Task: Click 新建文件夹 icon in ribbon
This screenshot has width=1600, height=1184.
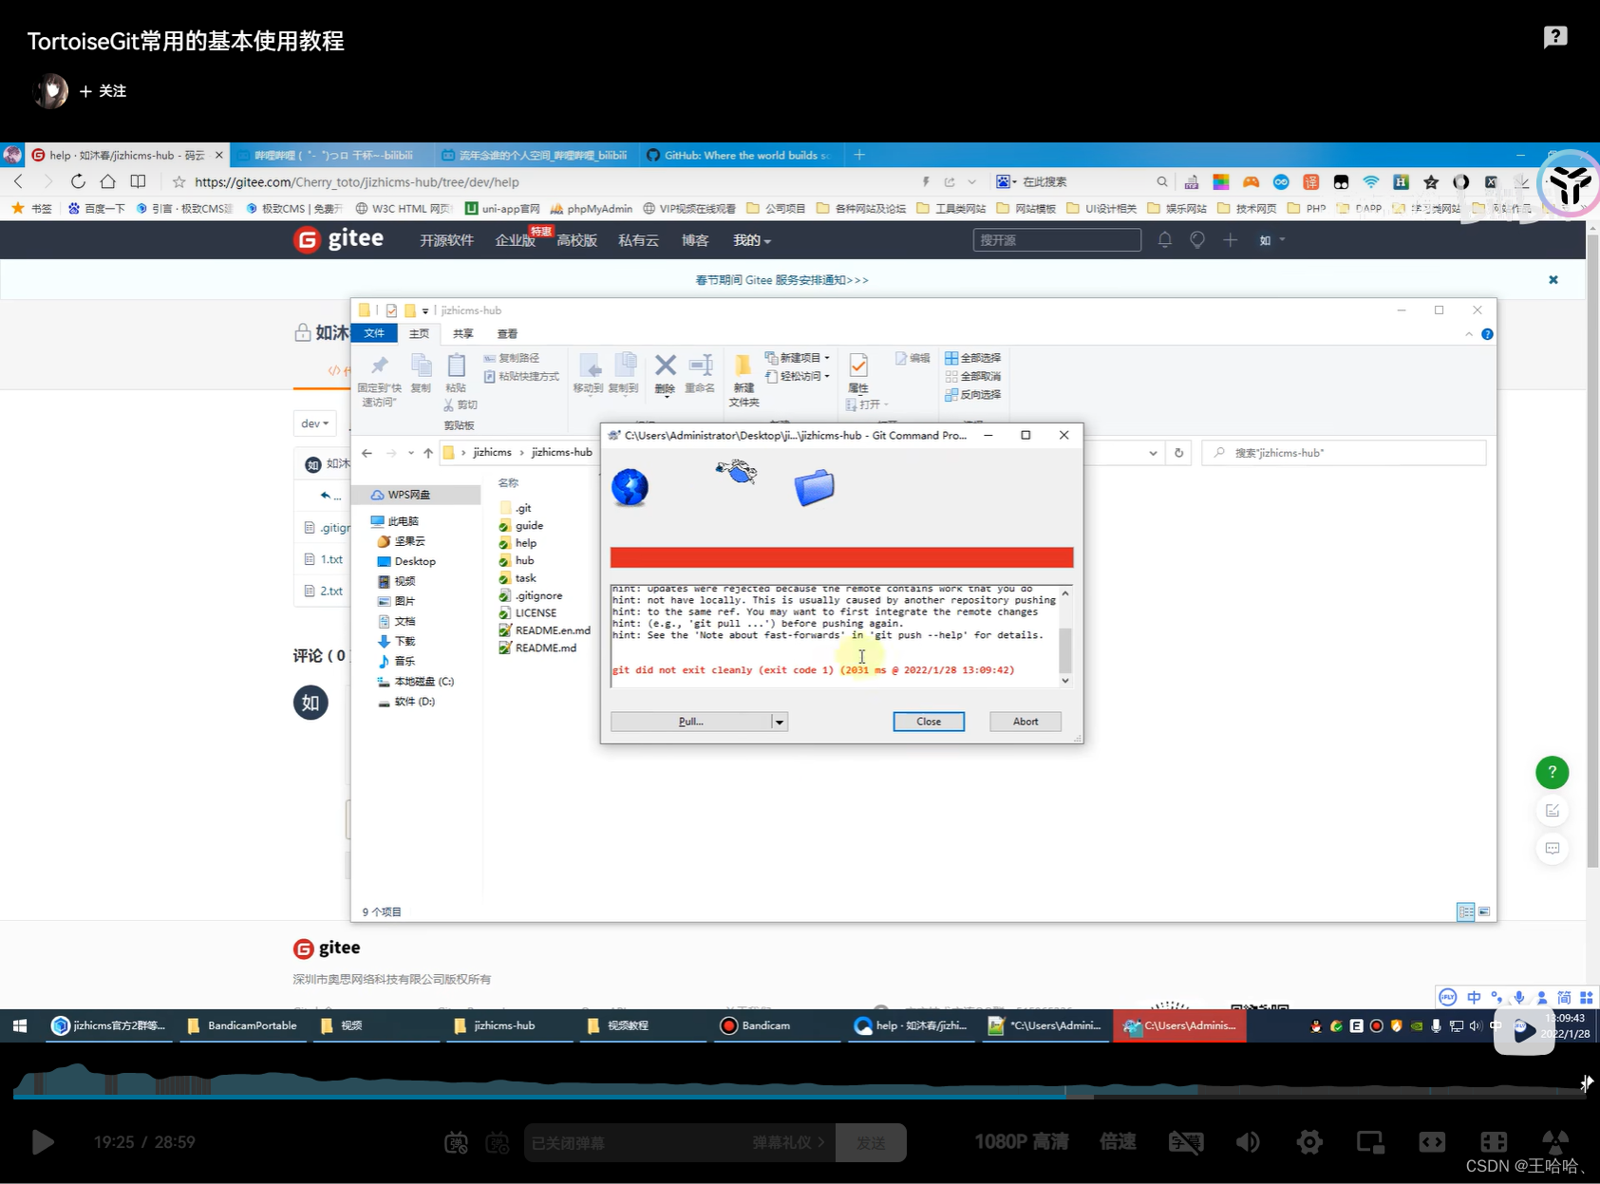Action: (x=744, y=380)
